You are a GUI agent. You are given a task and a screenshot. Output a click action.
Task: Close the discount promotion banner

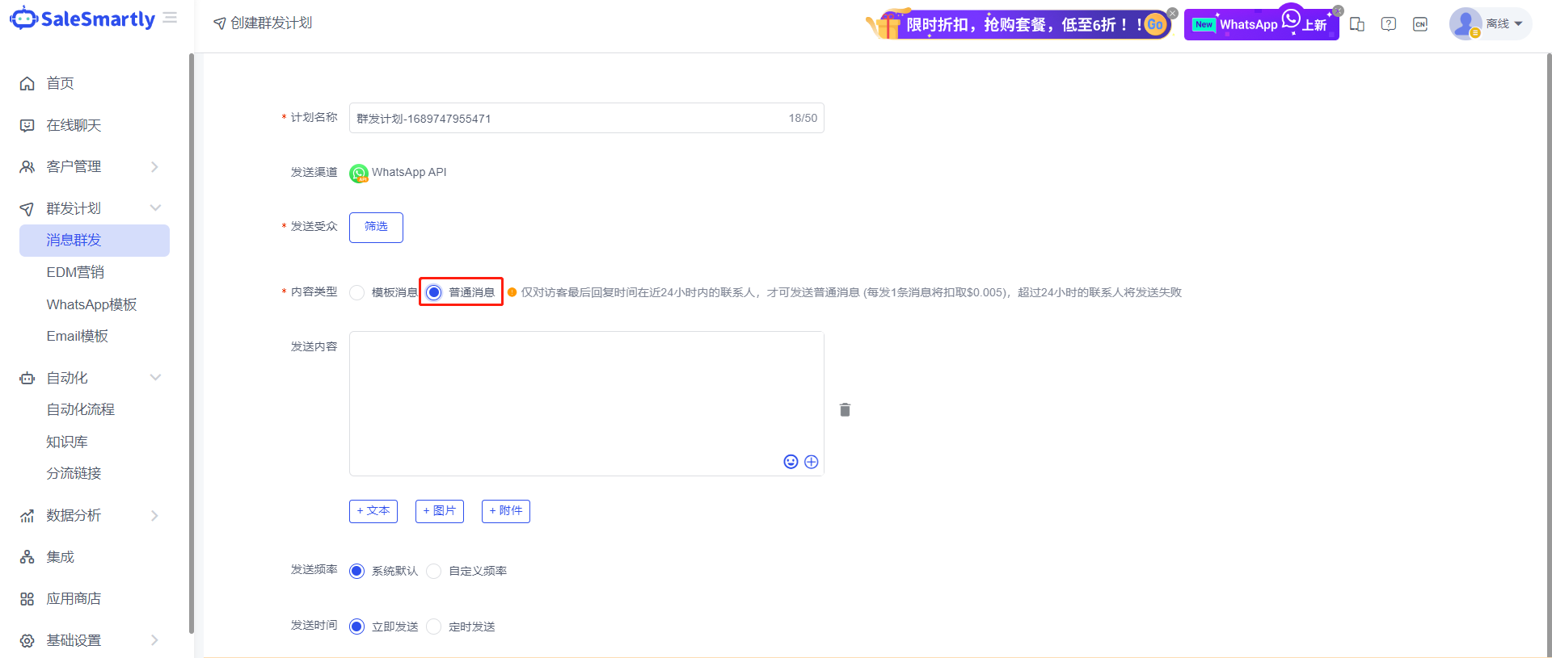point(1172,13)
